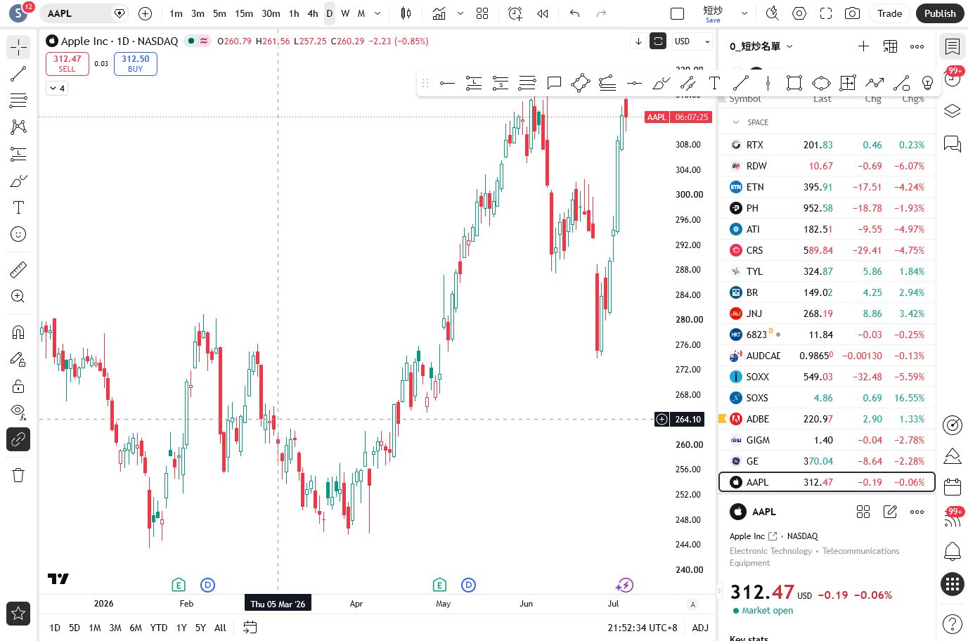The image size is (968, 641).
Task: Open the object tree layers panel
Action: 952,111
